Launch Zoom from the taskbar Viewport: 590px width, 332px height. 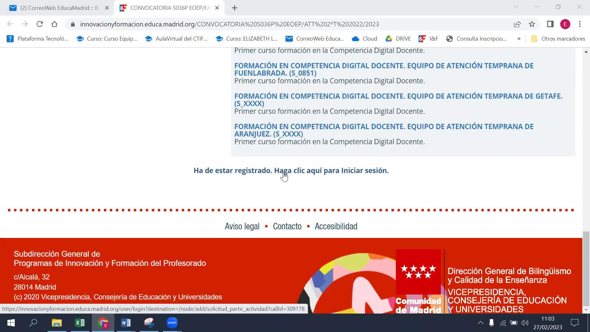(x=172, y=323)
